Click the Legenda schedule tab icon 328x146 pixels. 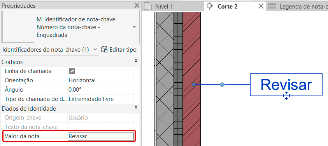272,7
